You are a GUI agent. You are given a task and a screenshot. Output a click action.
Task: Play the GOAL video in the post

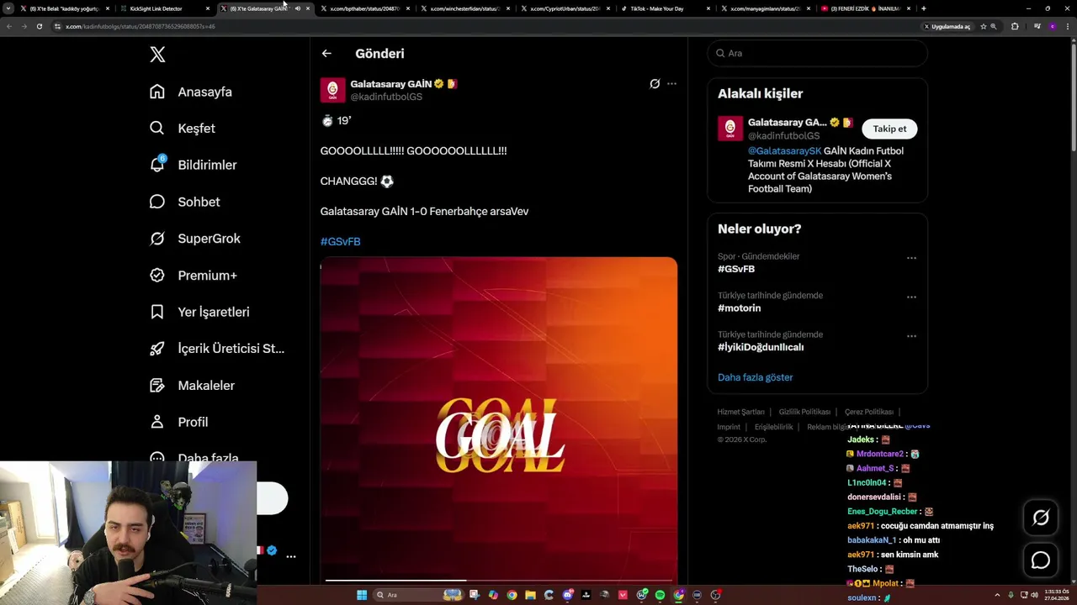point(498,420)
